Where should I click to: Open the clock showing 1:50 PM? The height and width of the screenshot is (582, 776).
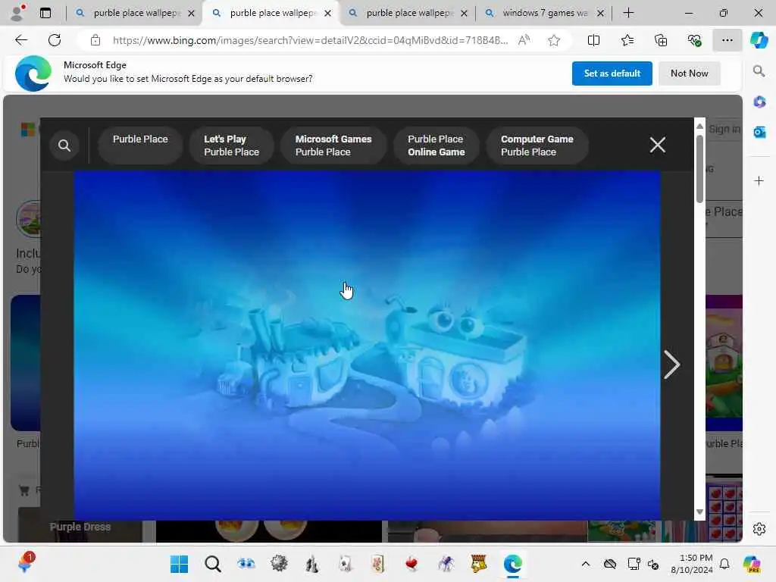click(x=691, y=564)
